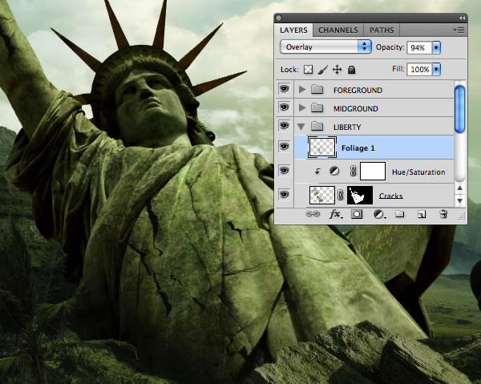481x384 pixels.
Task: Delete layer using trash icon
Action: click(443, 214)
